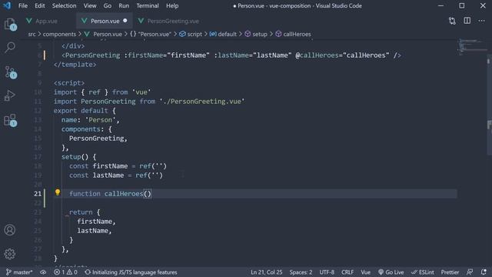The image size is (492, 277).
Task: Click the unsaved dot on Person.vue tab
Action: point(125,21)
